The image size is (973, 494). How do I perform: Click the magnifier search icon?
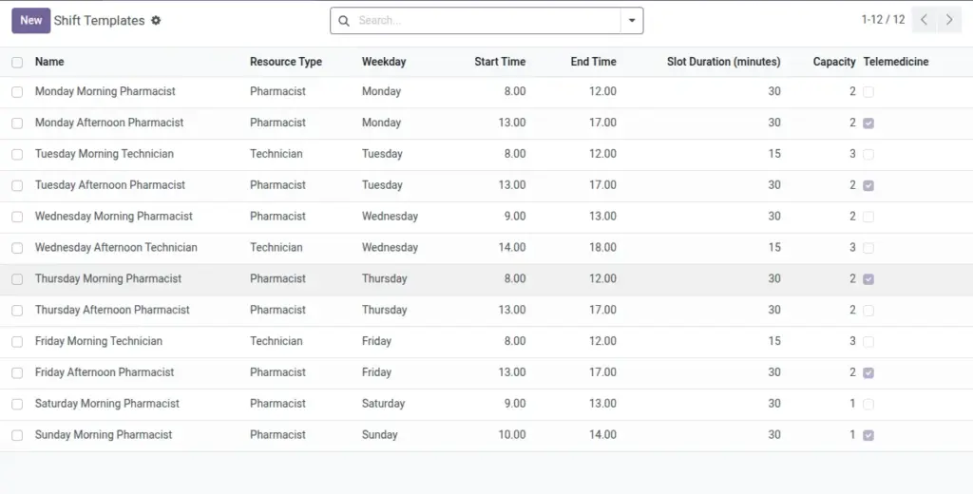pyautogui.click(x=344, y=21)
